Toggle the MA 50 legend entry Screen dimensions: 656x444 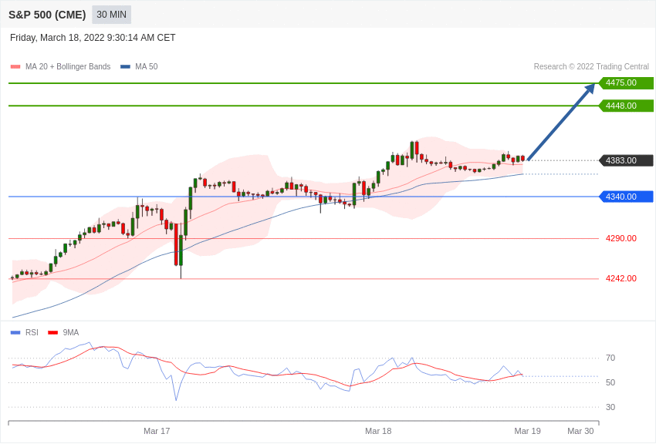pos(139,66)
